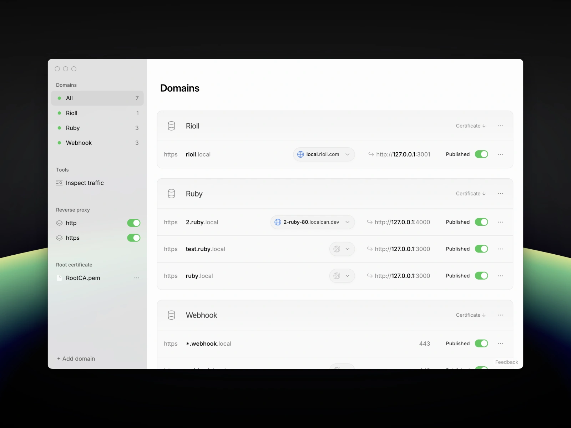
Task: Toggle the https reverse proxy switch
Action: point(134,238)
